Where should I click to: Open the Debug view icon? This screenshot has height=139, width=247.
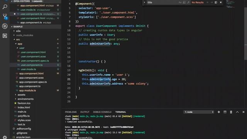(5, 26)
